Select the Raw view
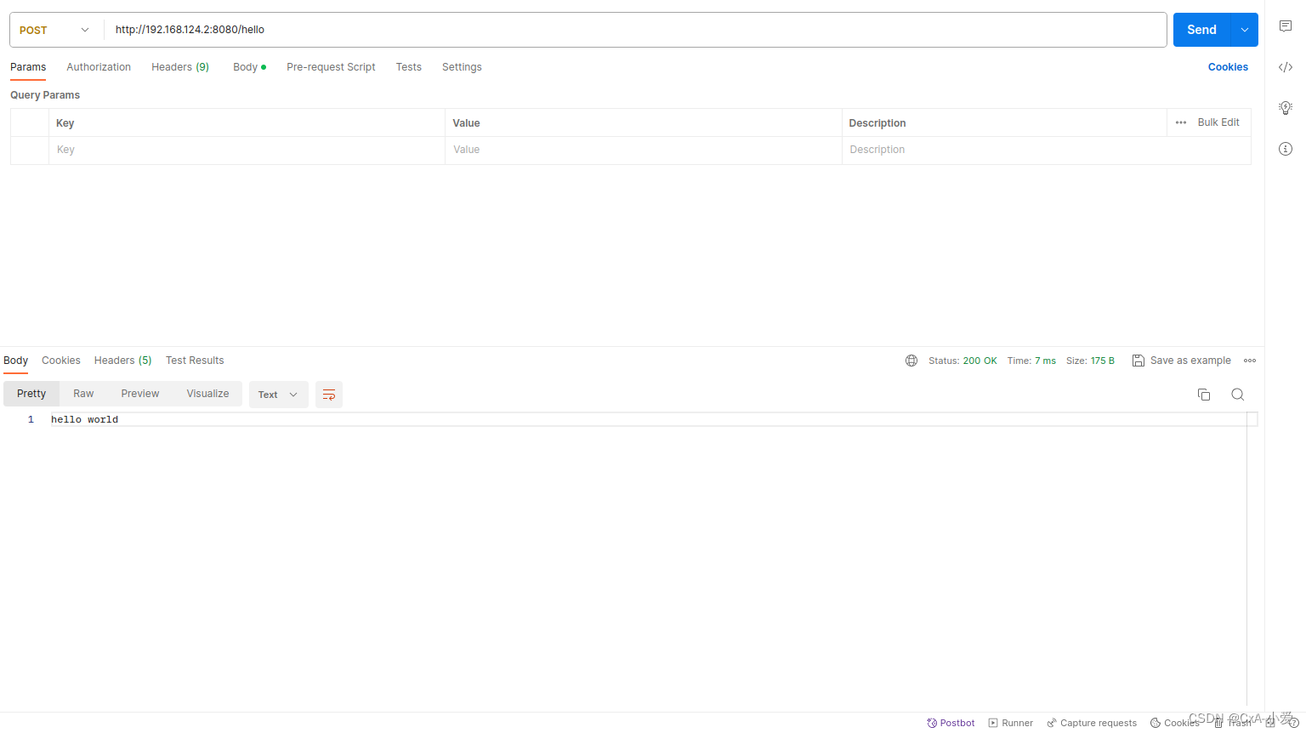1306x733 pixels. pyautogui.click(x=83, y=394)
